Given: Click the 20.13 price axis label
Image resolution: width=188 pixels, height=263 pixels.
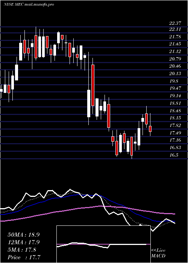Looking at the screenshot, I should pos(175,74).
